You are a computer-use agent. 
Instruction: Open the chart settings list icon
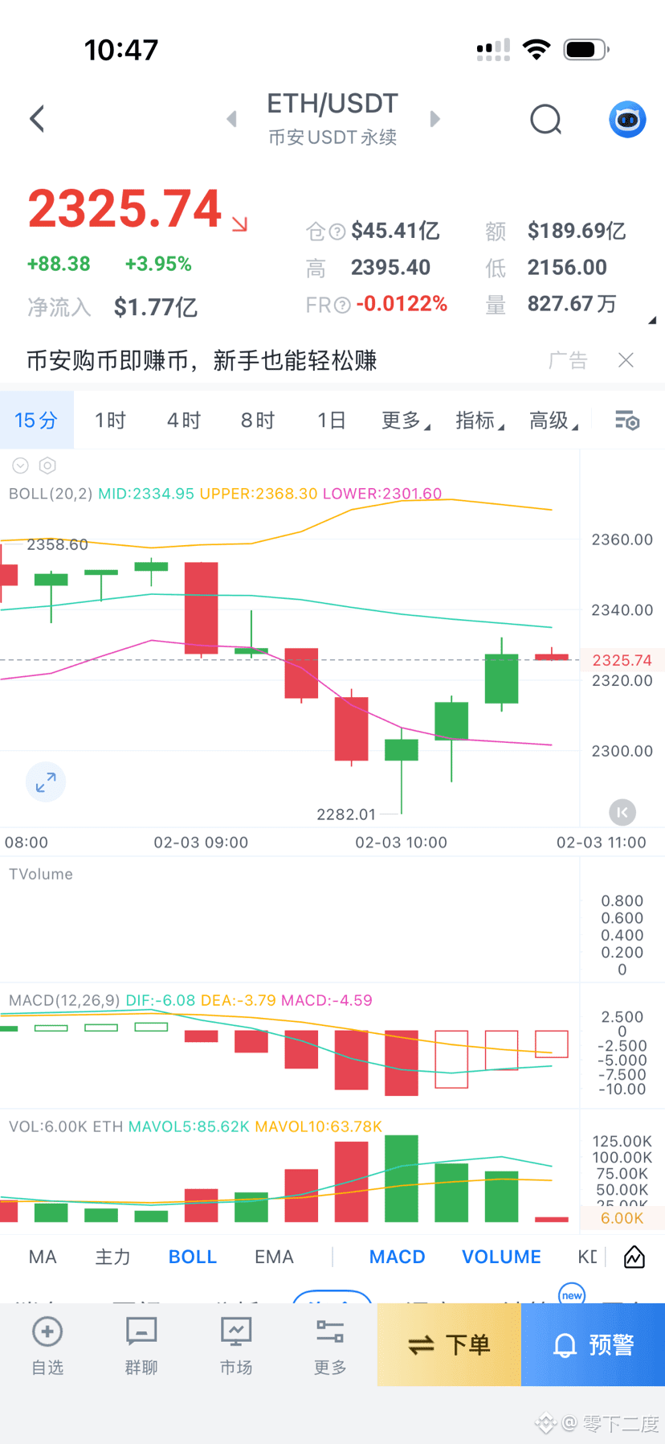click(627, 420)
